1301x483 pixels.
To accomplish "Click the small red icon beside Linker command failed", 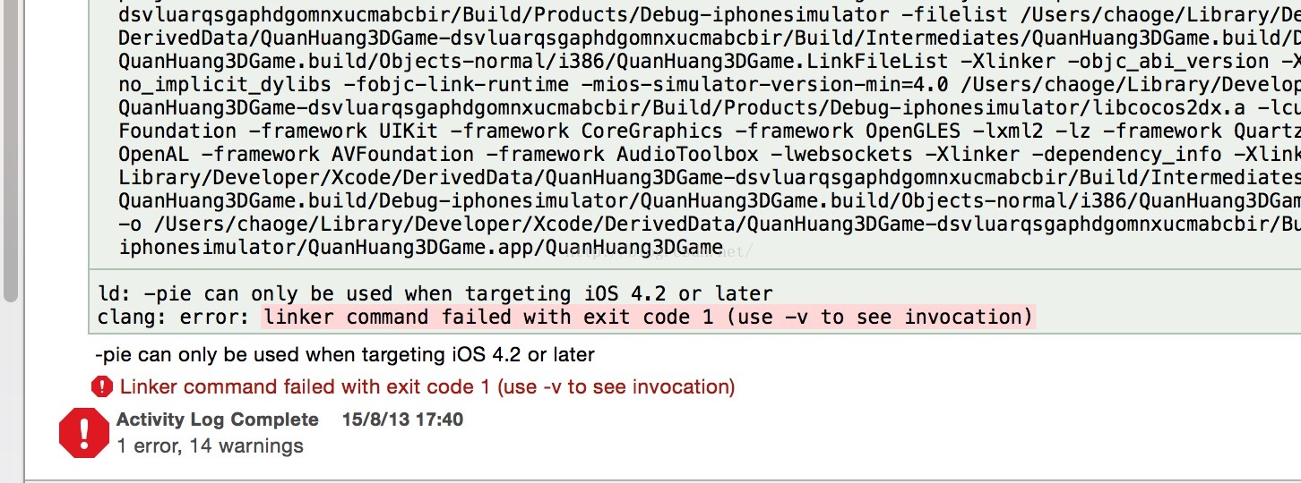I will click(x=102, y=387).
